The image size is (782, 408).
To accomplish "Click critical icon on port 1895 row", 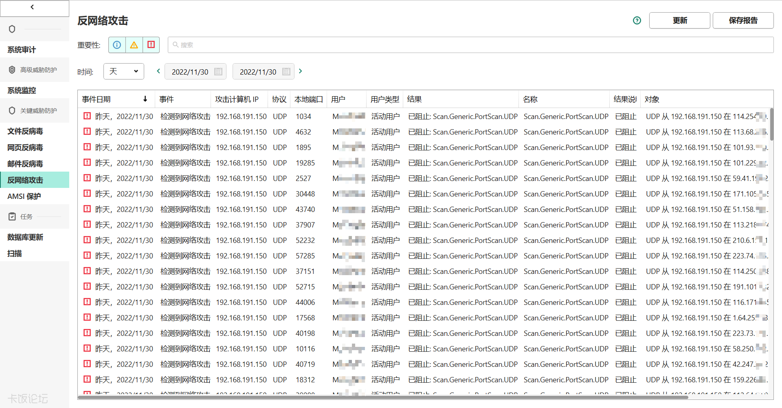I will point(87,147).
